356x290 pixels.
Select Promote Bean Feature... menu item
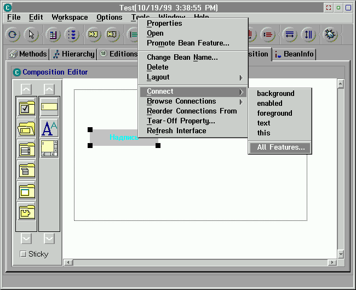coord(188,43)
